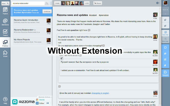
Task: Click the New topic button
Action: [4, 3]
